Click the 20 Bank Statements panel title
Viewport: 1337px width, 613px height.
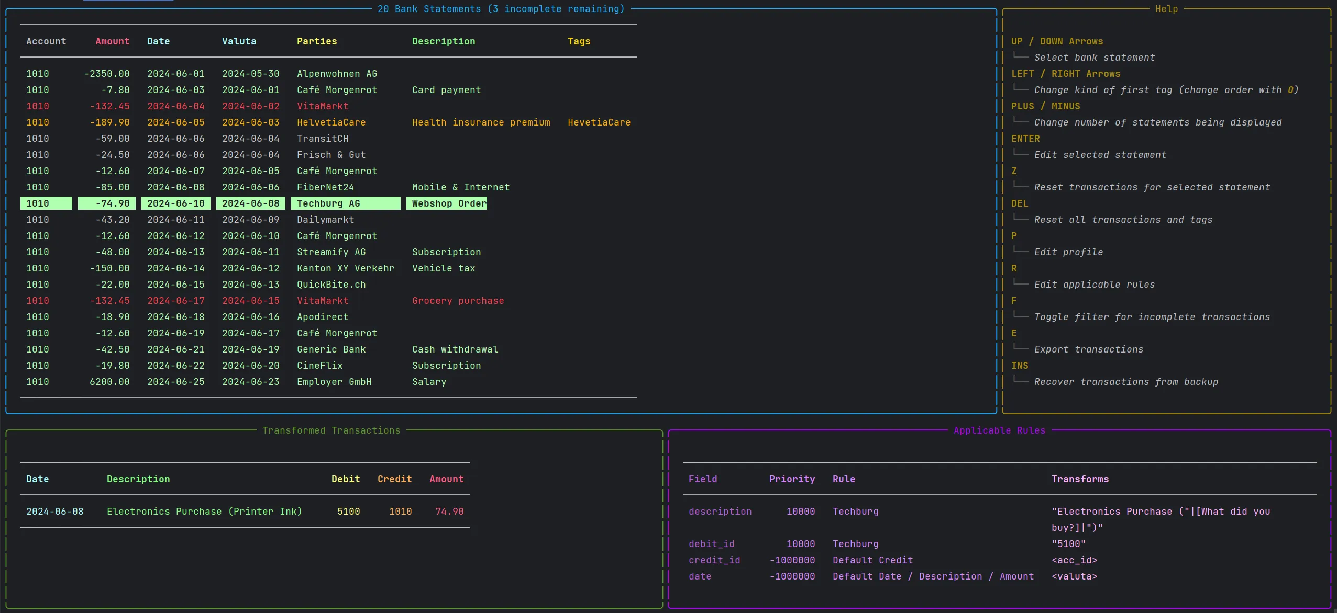coord(501,9)
